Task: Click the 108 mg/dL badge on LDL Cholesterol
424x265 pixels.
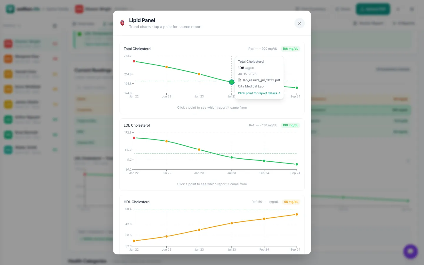Action: [290, 125]
